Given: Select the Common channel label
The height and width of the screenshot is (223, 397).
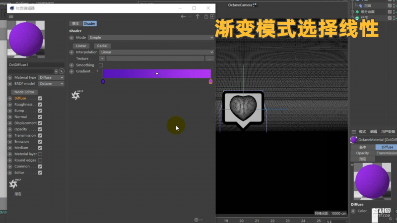Looking at the screenshot, I should pyautogui.click(x=22, y=167).
